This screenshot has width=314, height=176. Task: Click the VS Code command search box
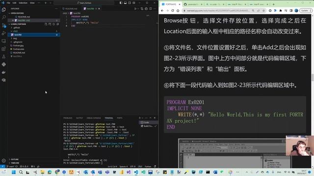pyautogui.click(x=84, y=3)
